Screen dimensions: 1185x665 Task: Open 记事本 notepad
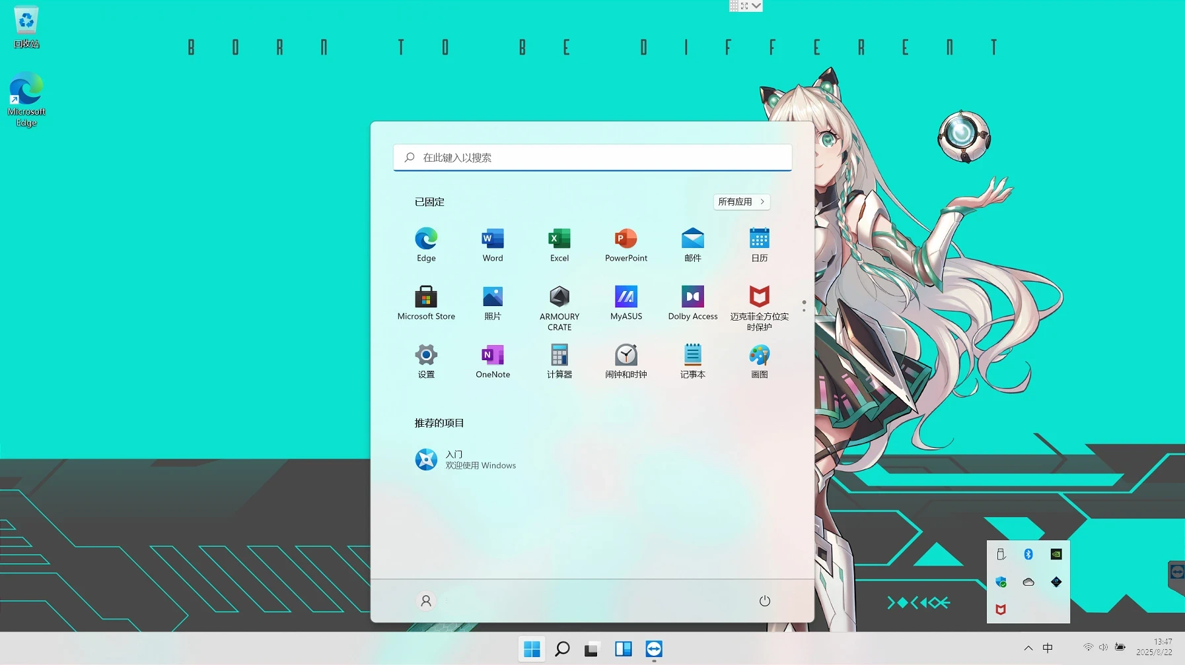click(x=693, y=361)
